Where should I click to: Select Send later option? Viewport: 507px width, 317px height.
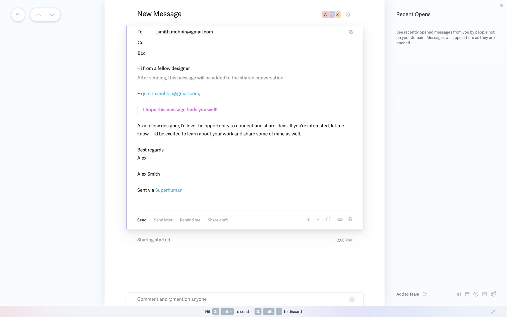pyautogui.click(x=163, y=220)
